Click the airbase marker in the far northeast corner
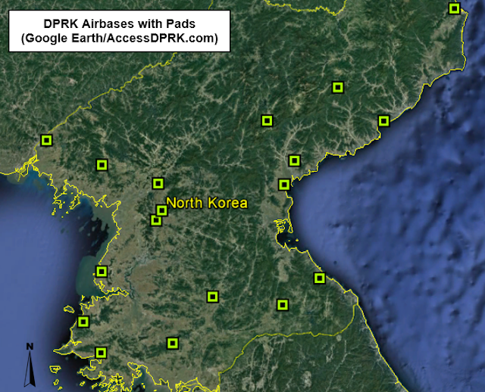This screenshot has width=485, height=392. coord(454,8)
